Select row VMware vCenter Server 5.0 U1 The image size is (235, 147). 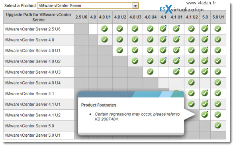(39, 135)
